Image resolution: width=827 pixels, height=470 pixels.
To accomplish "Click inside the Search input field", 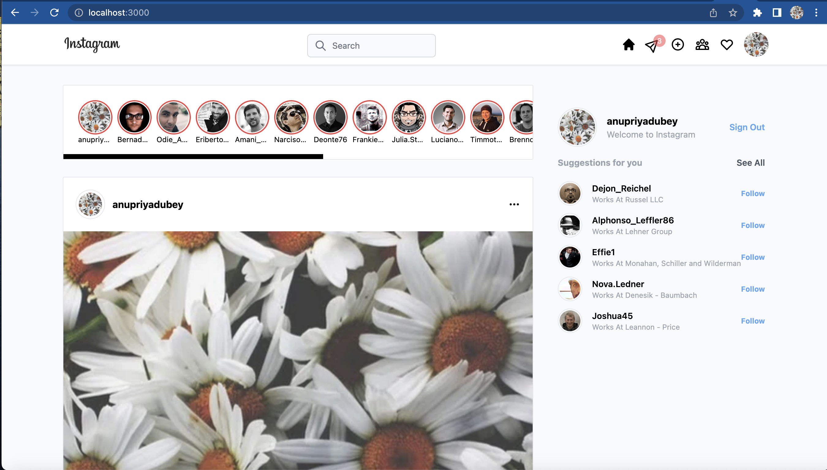I will [x=371, y=46].
